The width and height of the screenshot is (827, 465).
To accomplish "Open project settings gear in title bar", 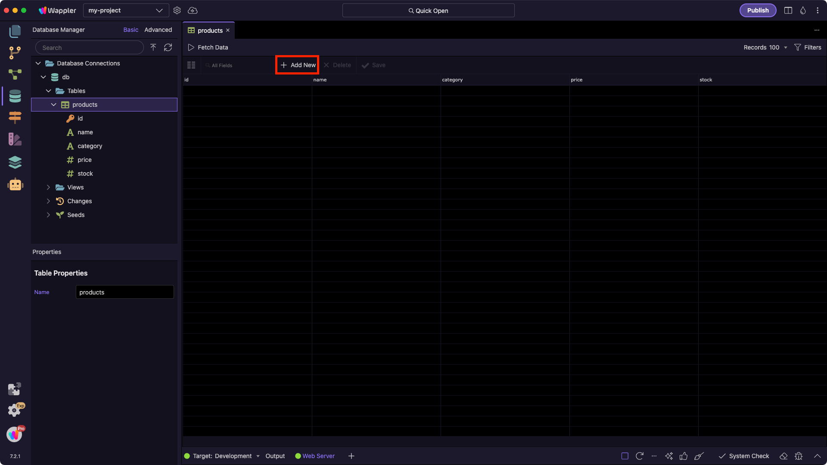I will tap(177, 10).
